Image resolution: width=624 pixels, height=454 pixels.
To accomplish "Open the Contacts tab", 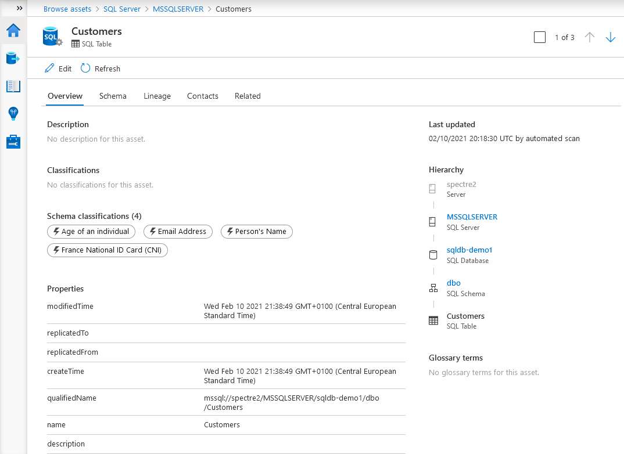I will tap(203, 96).
